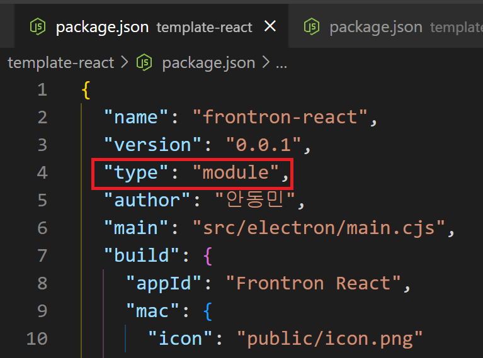The width and height of the screenshot is (483, 358).
Task: Click the chevron after package.json in the breadcrumb
Action: [265, 63]
